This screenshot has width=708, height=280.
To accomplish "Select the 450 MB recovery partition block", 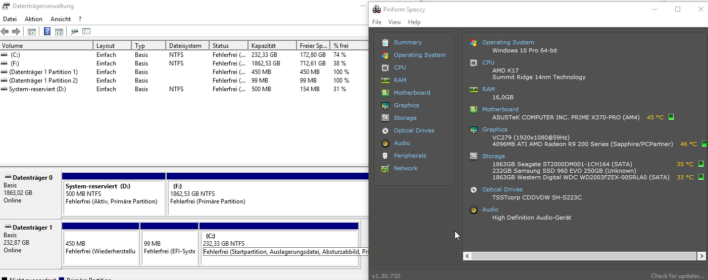I will (x=100, y=244).
